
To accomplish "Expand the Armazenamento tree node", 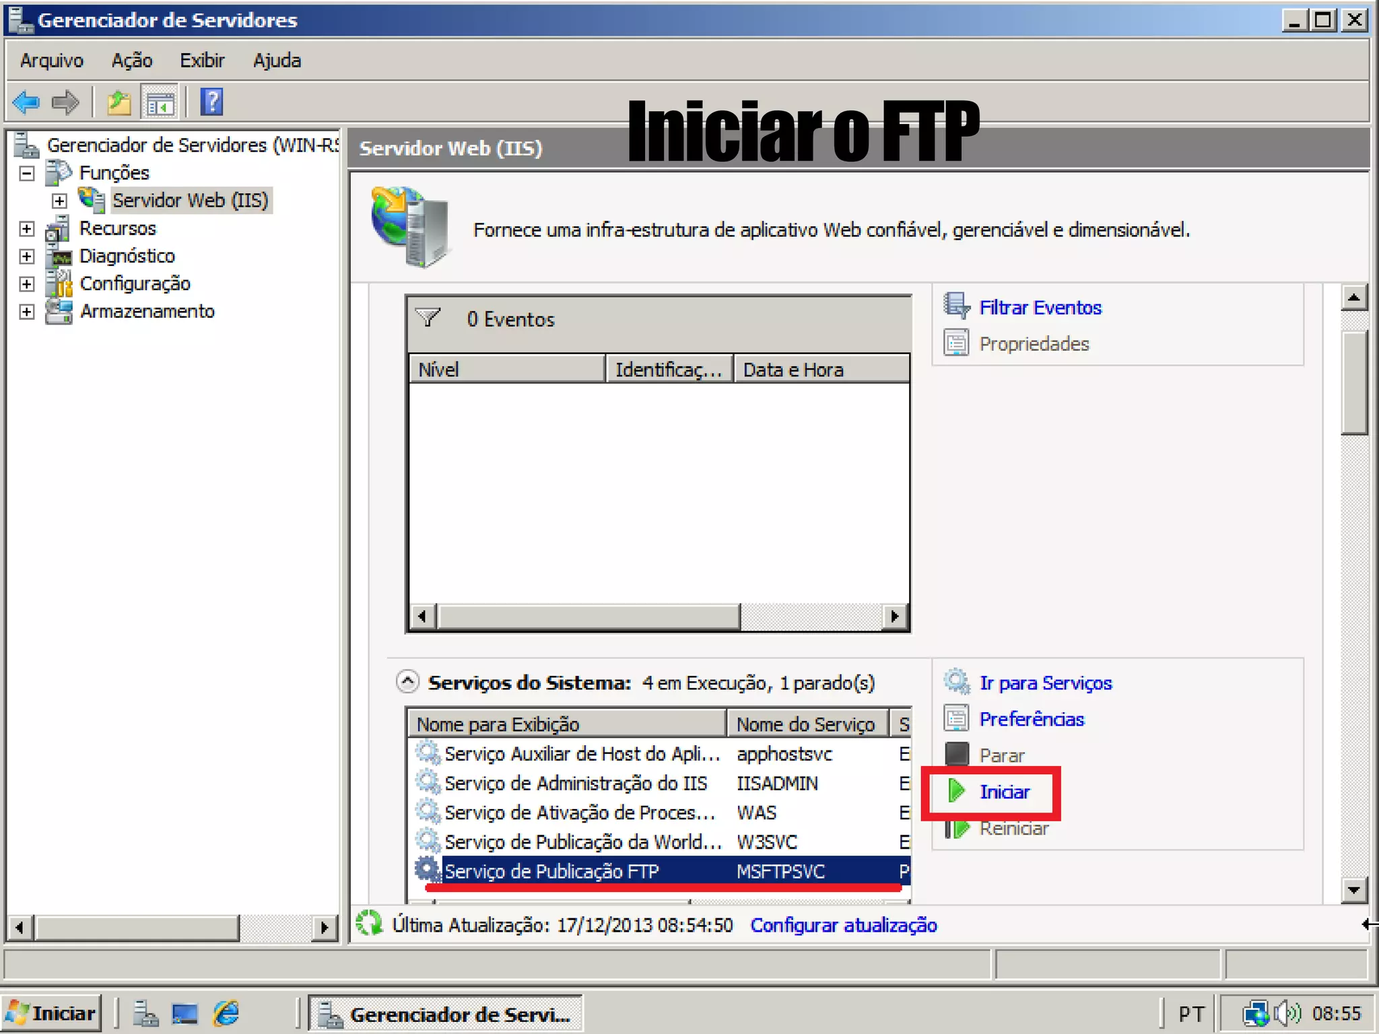I will pyautogui.click(x=27, y=312).
